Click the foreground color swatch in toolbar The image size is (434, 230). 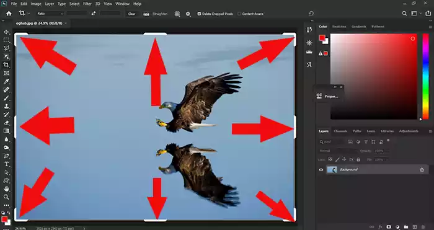coord(4,219)
